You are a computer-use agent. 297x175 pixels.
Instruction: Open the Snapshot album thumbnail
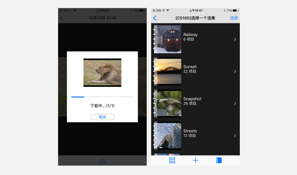167,103
